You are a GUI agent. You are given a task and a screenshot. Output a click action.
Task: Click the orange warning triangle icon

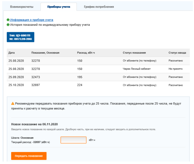click(x=13, y=104)
